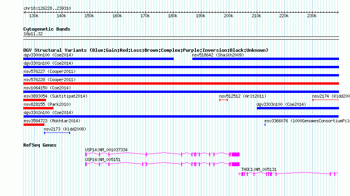Select the 18p11.32 band label
The height and width of the screenshot is (196, 350).
[x=33, y=34]
